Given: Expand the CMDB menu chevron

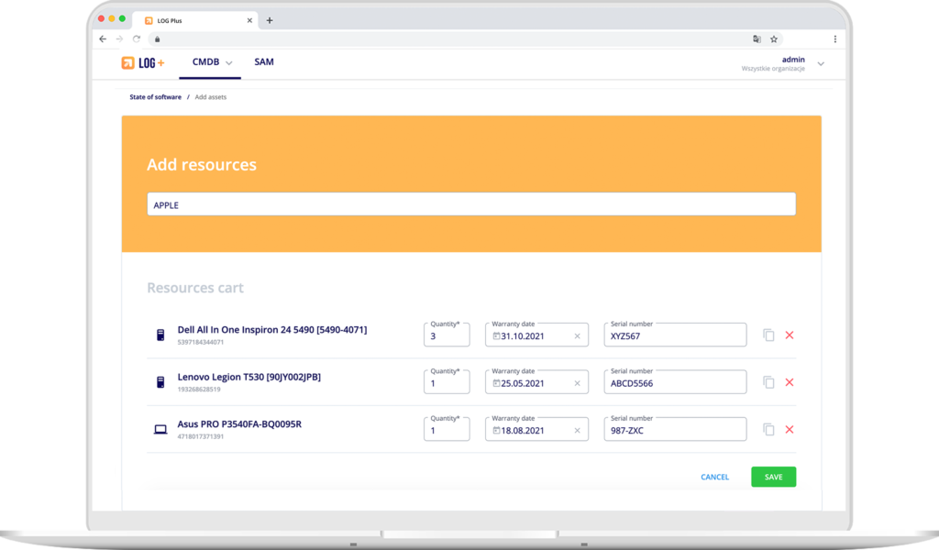Looking at the screenshot, I should (228, 63).
